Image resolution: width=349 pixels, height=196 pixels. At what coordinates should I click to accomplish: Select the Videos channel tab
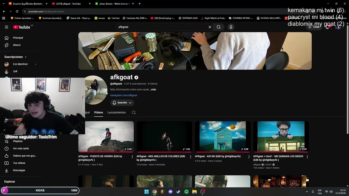pyautogui.click(x=98, y=112)
